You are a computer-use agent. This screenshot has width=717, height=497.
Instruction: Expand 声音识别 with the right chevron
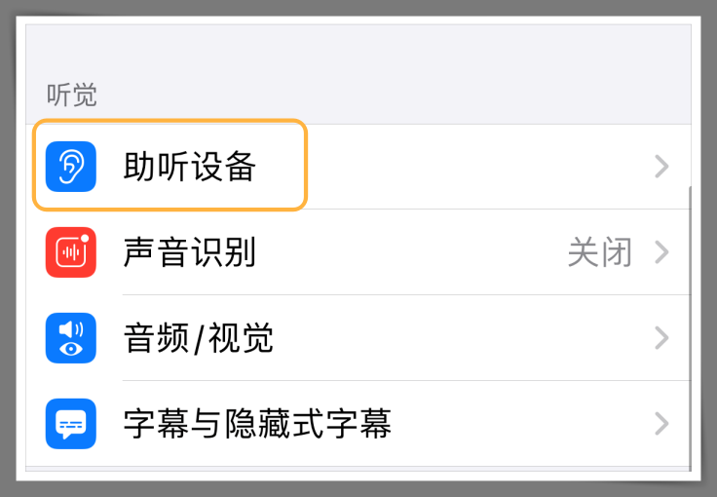661,252
